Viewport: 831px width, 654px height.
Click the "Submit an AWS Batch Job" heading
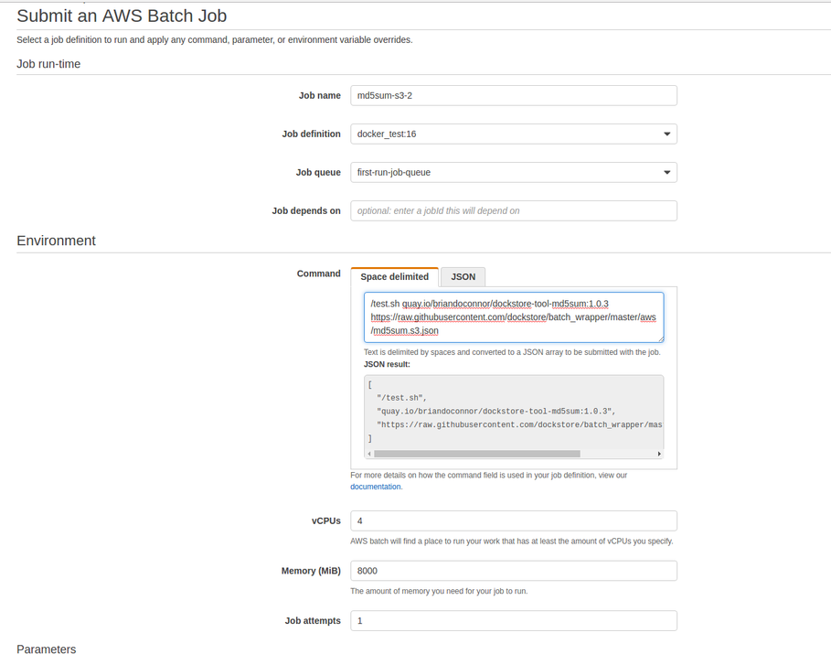coord(122,16)
